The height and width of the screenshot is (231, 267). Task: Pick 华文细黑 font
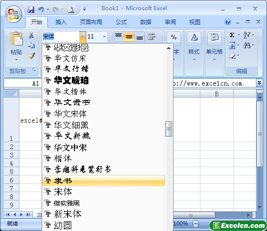(x=104, y=125)
